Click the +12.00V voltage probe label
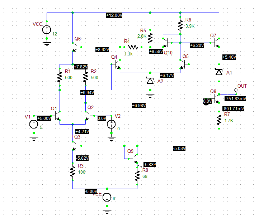This screenshot has height=218, width=259. coord(114,15)
